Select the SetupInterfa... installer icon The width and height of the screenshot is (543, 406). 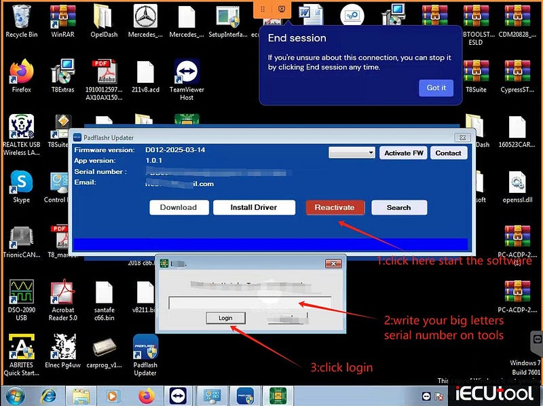point(228,20)
